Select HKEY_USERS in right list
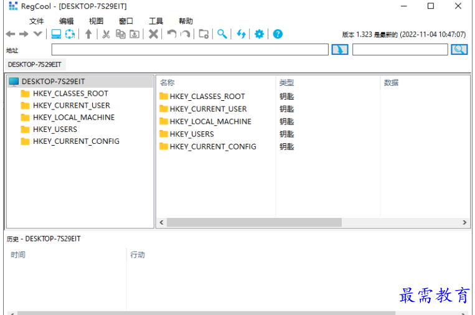Screen dimensions: 475x315 point(192,134)
